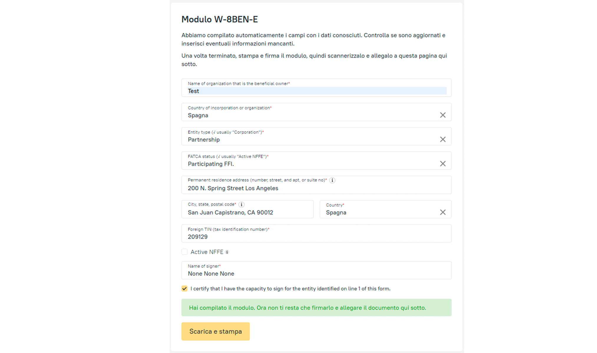The height and width of the screenshot is (353, 597).
Task: Clear the Entity type Partnership value
Action: [x=442, y=139]
